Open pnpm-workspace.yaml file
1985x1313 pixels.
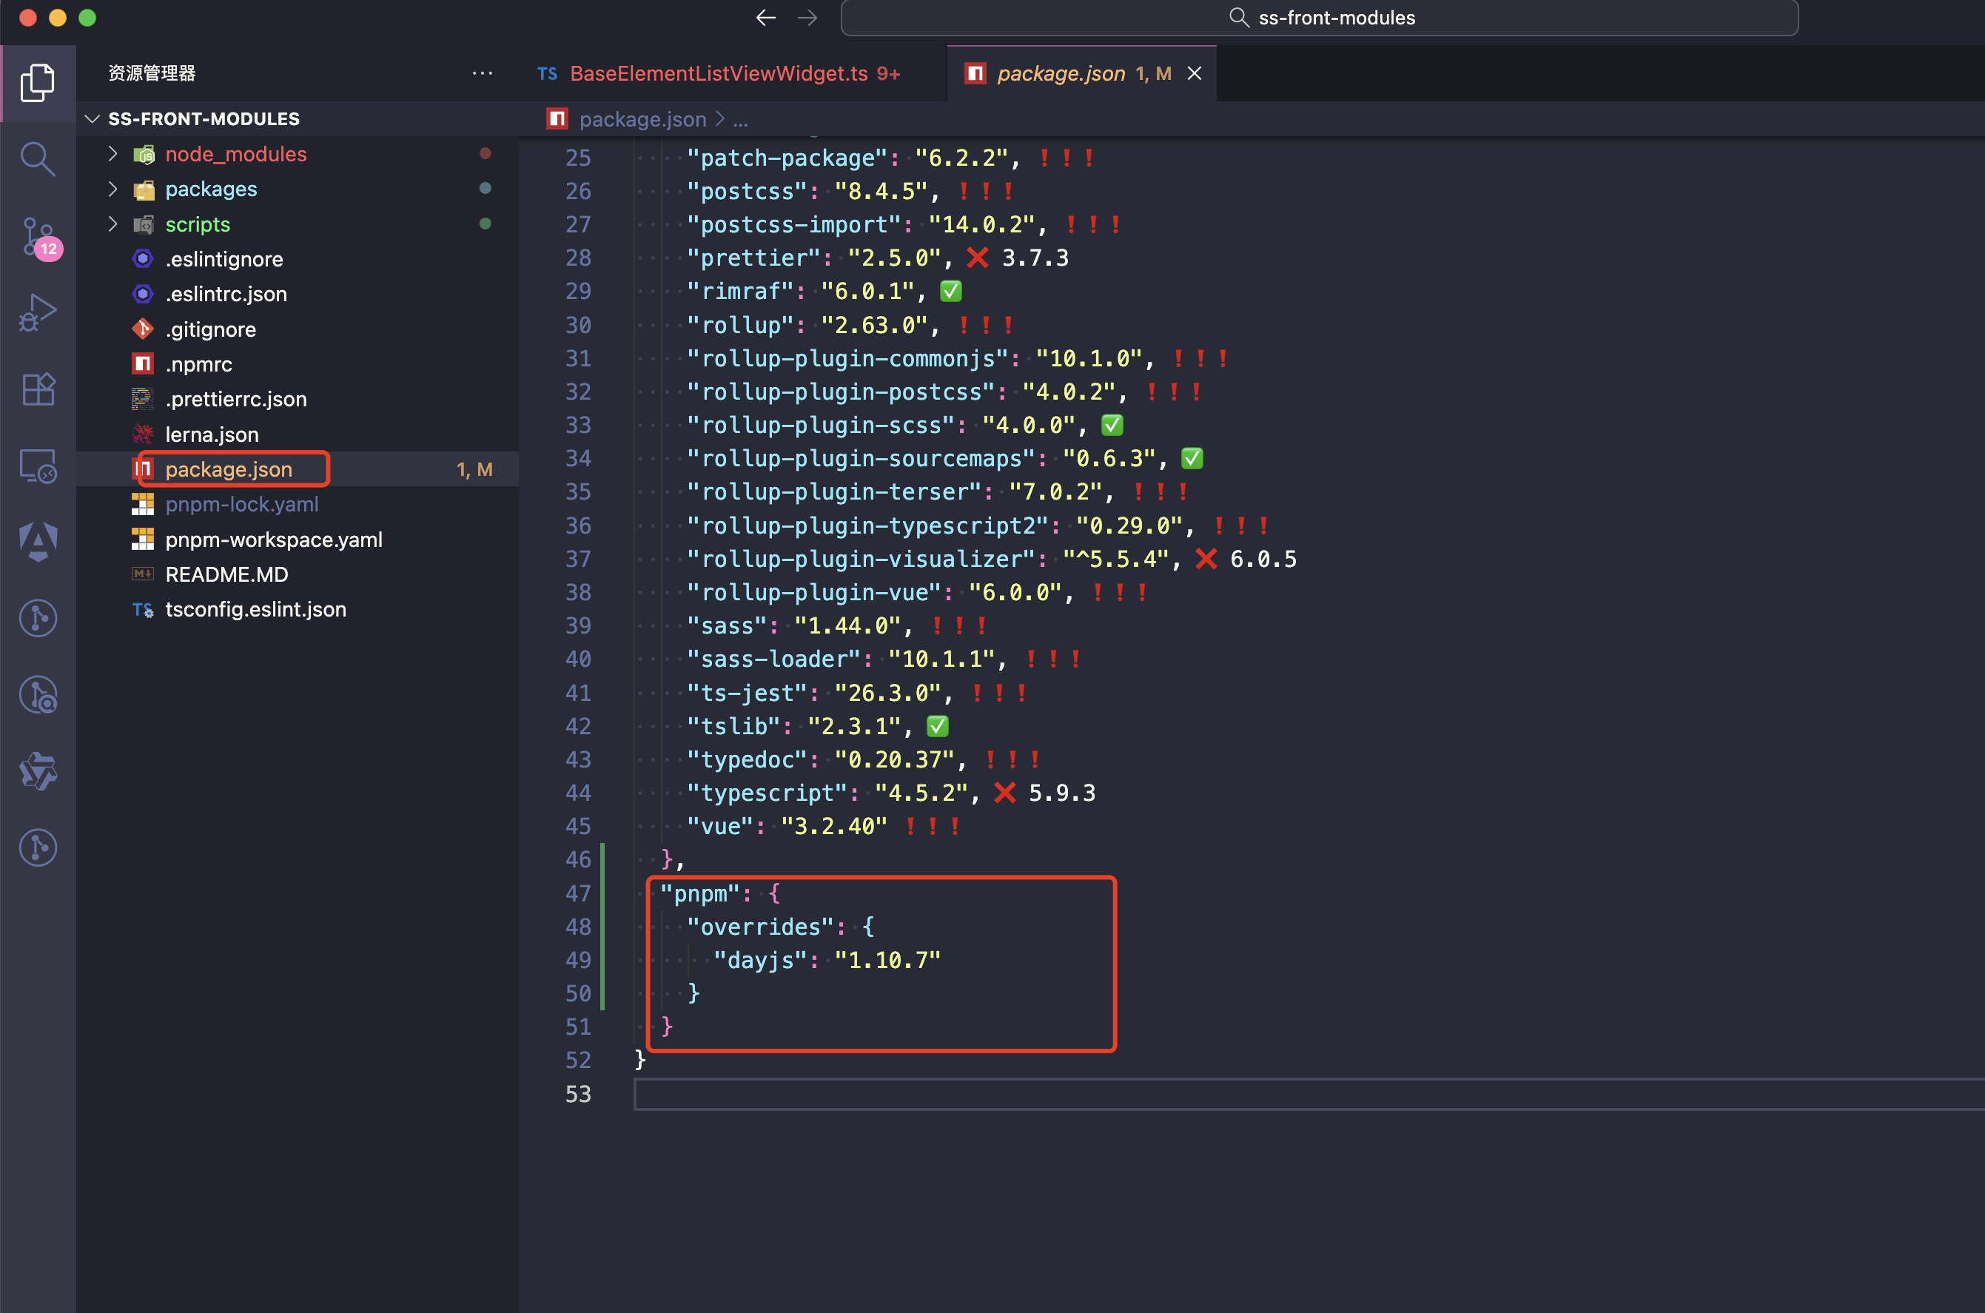(x=273, y=540)
